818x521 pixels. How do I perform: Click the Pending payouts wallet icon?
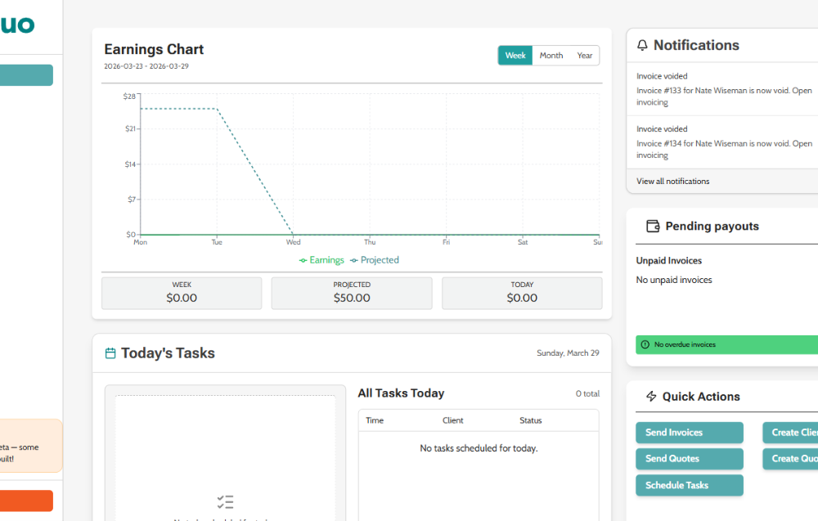[x=653, y=226]
